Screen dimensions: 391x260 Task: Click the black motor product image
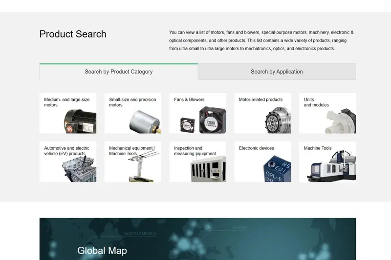click(80, 121)
